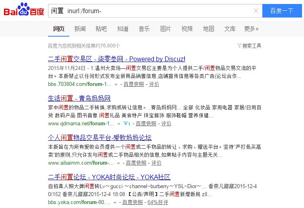Open the 贴吧 tab
304x208 pixels.
point(101,29)
